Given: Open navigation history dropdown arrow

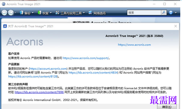Looking at the screenshot, I should 15,13.
